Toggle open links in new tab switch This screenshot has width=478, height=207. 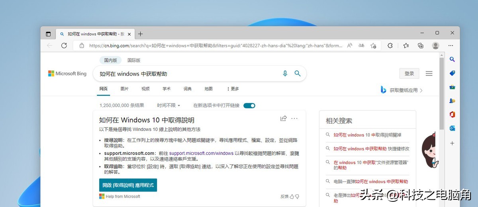(249, 105)
